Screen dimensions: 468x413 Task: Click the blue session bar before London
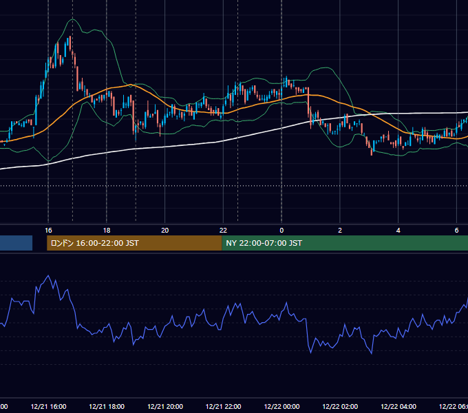pos(16,243)
